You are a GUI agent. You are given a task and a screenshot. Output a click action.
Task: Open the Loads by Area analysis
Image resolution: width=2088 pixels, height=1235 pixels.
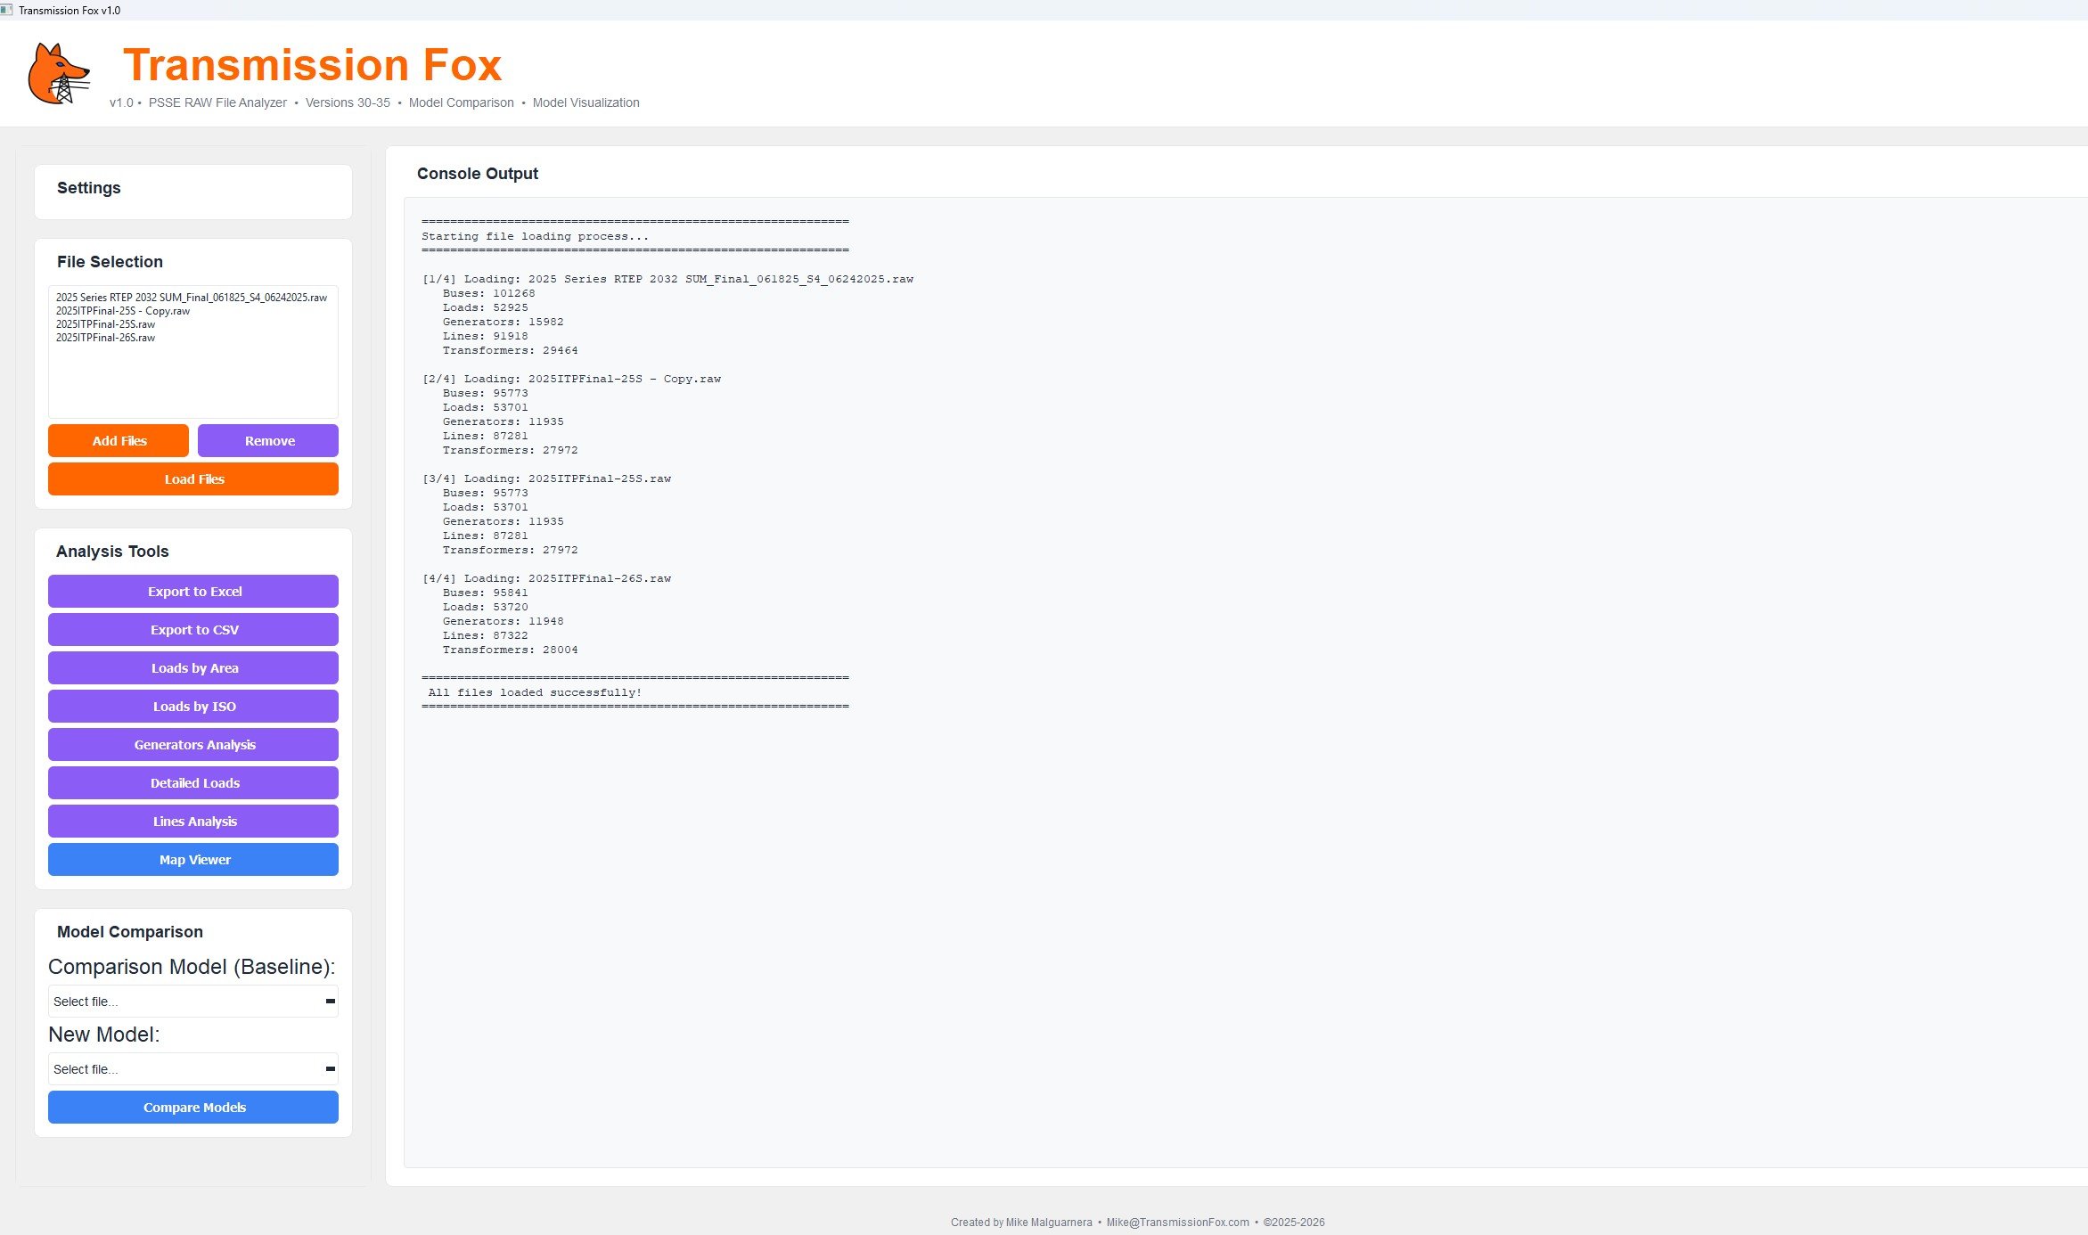pos(193,668)
